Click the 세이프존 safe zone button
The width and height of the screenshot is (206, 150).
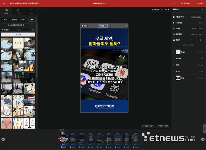156,10
